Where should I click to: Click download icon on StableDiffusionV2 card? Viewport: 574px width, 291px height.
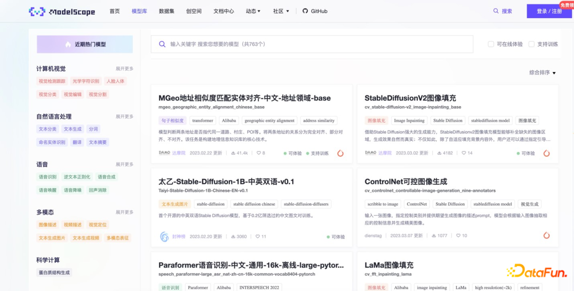coord(440,153)
